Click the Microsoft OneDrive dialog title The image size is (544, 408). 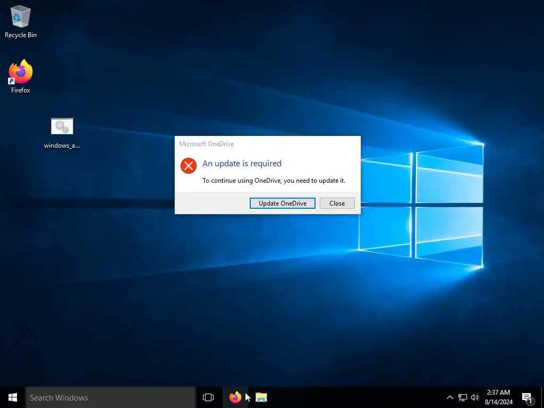tap(207, 144)
